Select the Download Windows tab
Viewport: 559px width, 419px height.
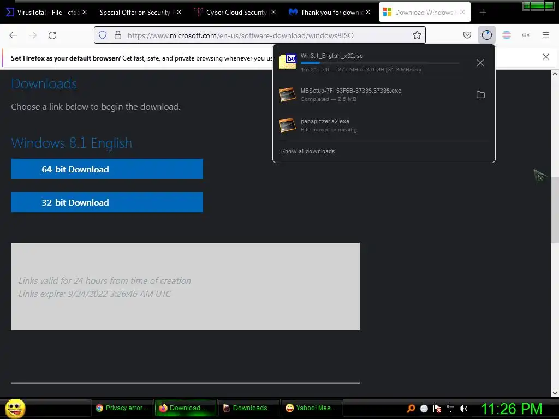click(x=425, y=13)
